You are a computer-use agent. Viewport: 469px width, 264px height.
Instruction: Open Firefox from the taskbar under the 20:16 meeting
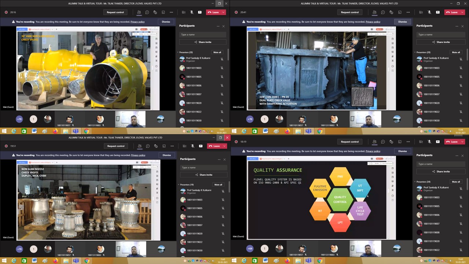(x=55, y=131)
